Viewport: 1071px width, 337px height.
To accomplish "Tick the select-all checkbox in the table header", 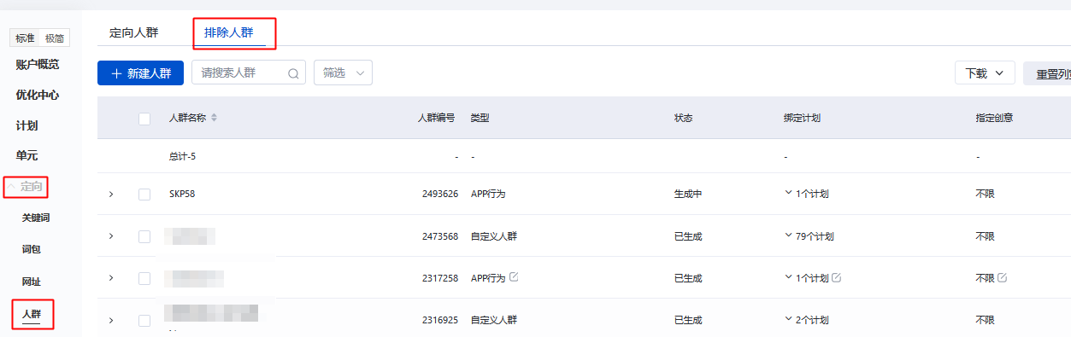I will click(x=144, y=119).
